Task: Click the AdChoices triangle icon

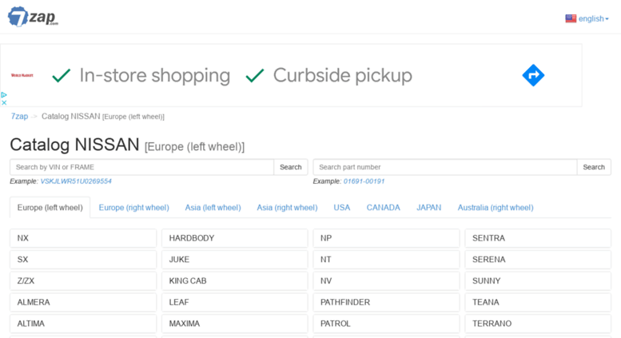Action: [4, 95]
